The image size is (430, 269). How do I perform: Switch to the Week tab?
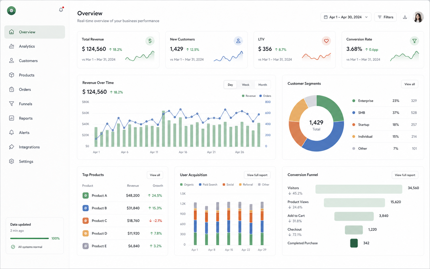click(x=246, y=85)
